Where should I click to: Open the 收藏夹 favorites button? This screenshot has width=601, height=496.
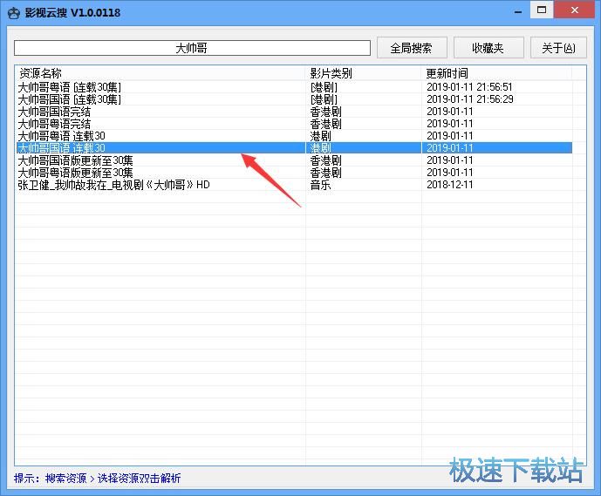pos(488,48)
